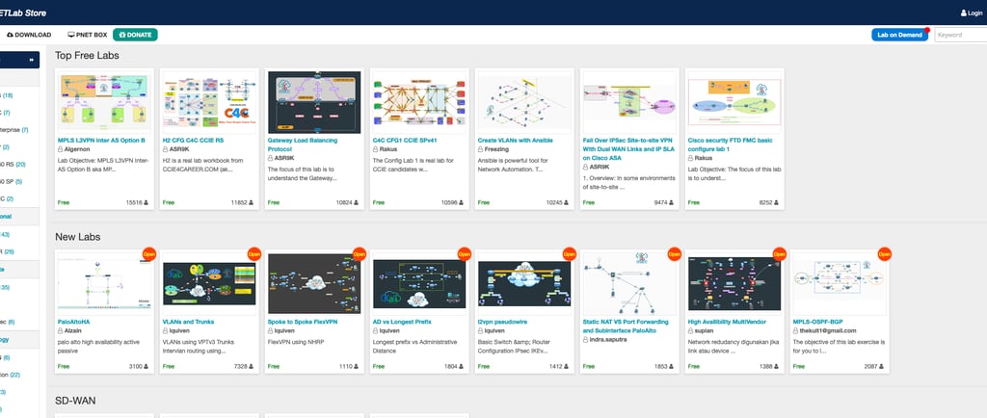Open AD vs Longest Prefix title link
The width and height of the screenshot is (987, 418).
(x=402, y=322)
